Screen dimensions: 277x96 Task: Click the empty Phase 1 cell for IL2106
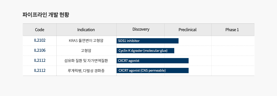pos(233,51)
